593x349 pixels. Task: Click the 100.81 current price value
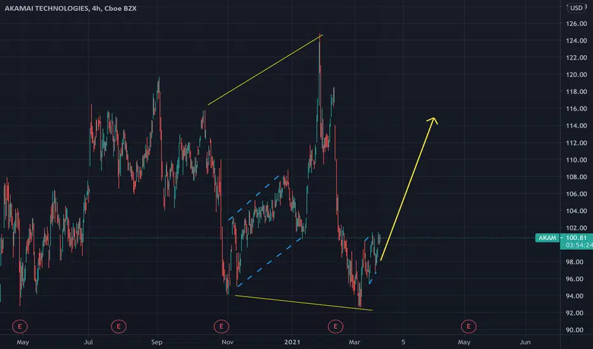click(x=576, y=238)
